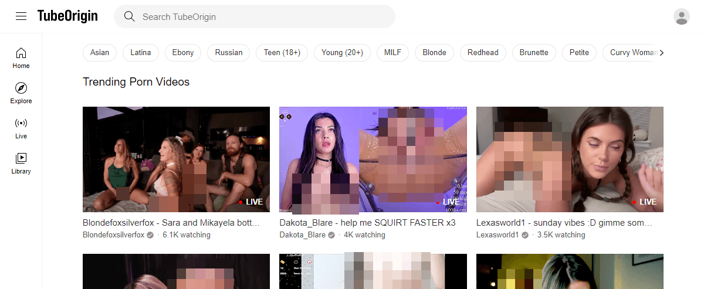Click LIVE badge on Blondefoxsilverfox thumbnail
The image size is (704, 289).
[251, 202]
